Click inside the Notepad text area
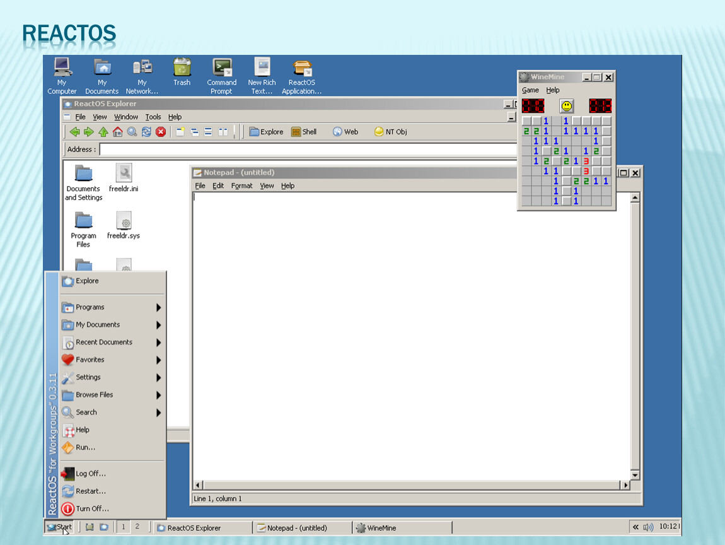Screen dimensions: 725x545 412,336
